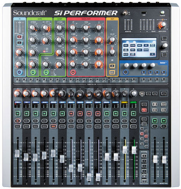This screenshot has height=189, width=181.
Task: Select the MTX 4 bus button
Action: coord(134,79)
